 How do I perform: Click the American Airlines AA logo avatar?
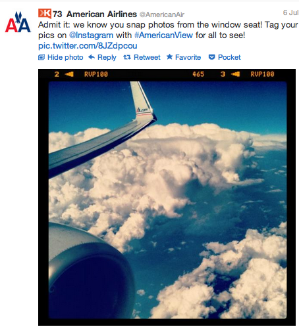click(x=18, y=22)
